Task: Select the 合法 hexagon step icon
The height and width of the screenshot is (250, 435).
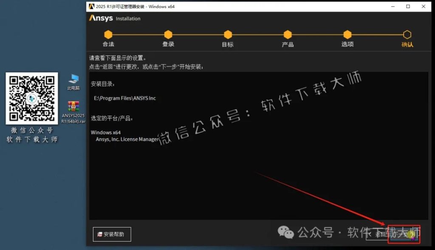Action: point(108,35)
